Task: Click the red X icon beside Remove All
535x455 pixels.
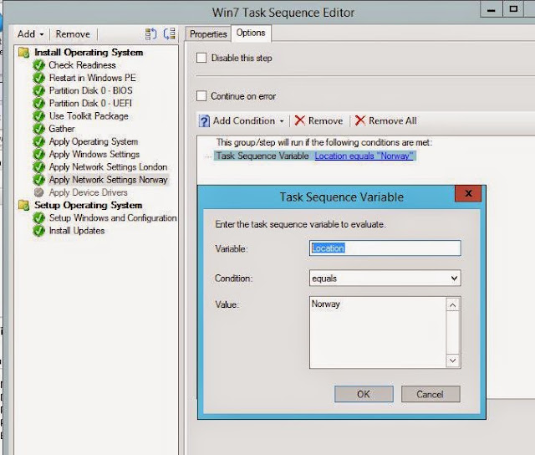Action: [x=360, y=120]
